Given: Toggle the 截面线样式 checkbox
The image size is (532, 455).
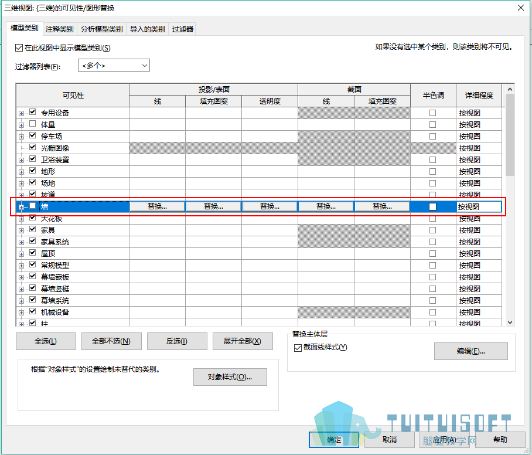Looking at the screenshot, I should pyautogui.click(x=298, y=348).
